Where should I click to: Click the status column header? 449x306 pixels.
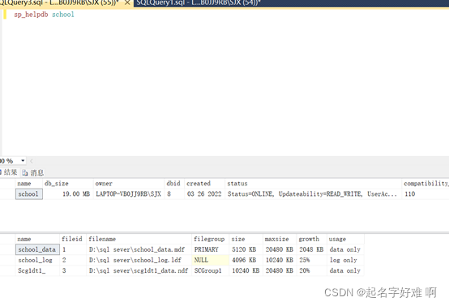tap(314, 183)
